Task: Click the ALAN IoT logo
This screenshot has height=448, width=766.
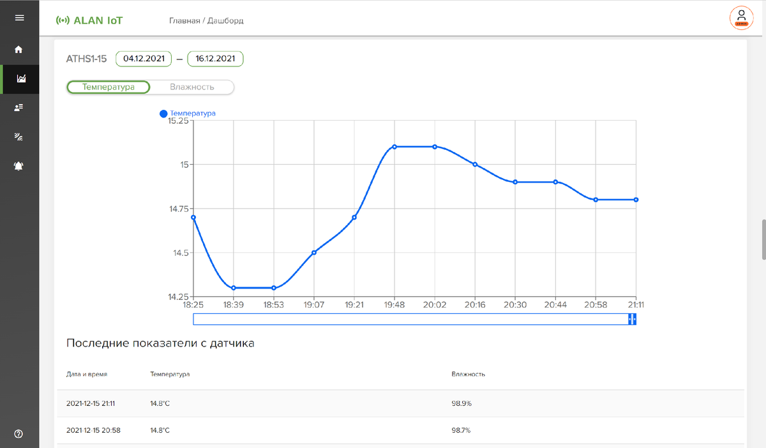Action: [89, 20]
